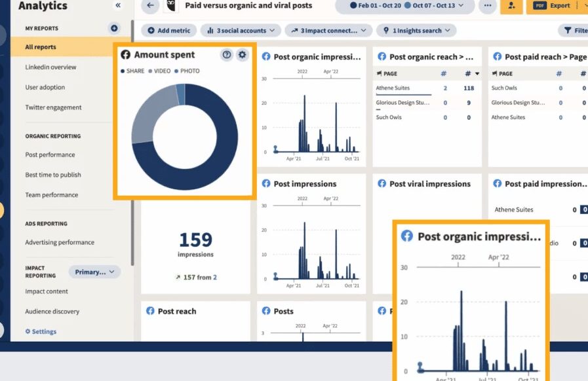Screen dimensions: 588x381
Task: Open the Primary impact reporting dropdown
Action: click(x=94, y=272)
